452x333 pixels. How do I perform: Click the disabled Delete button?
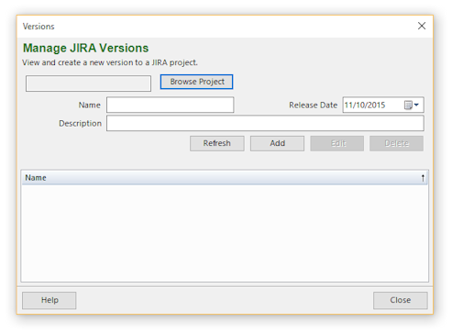pos(396,143)
